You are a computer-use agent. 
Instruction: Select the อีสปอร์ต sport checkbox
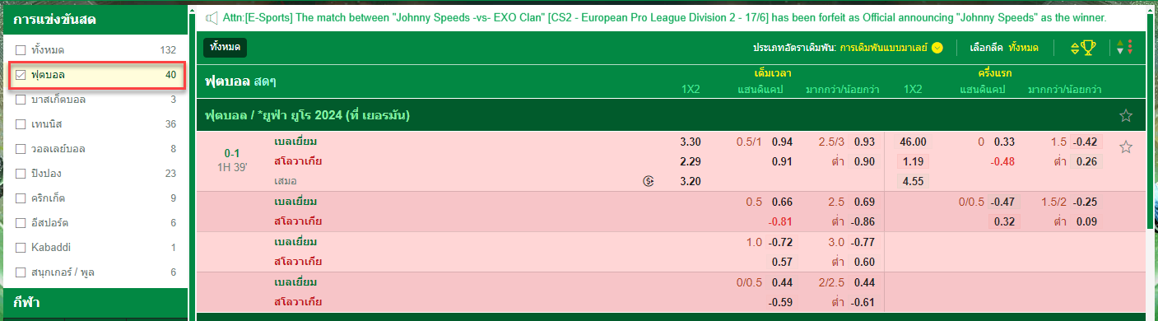[21, 223]
